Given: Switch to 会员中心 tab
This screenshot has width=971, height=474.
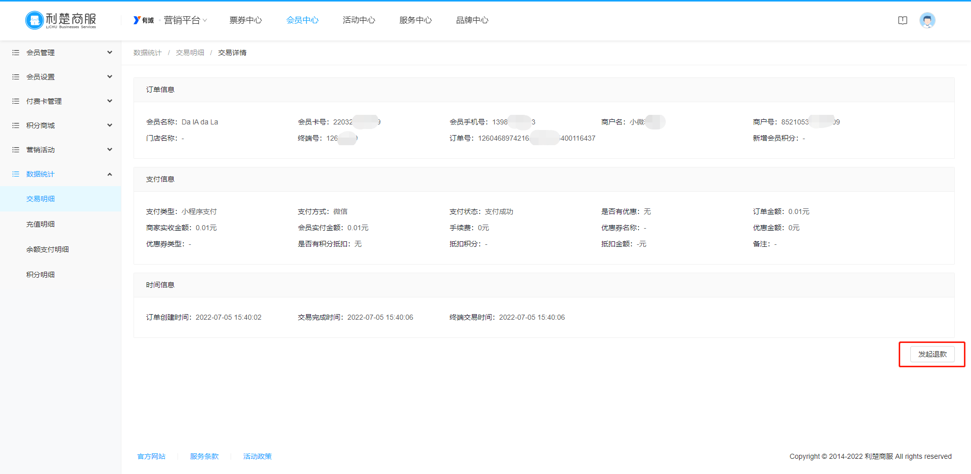Looking at the screenshot, I should [302, 20].
